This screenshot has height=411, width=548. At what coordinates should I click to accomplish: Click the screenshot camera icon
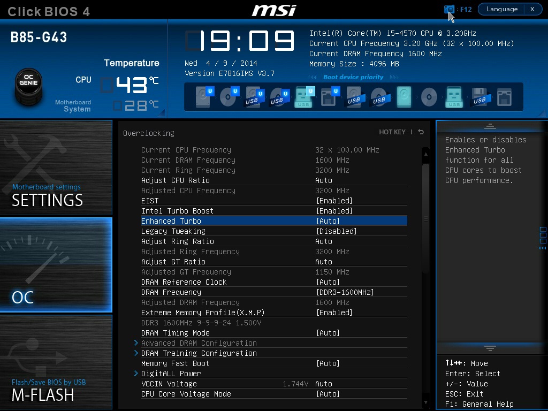pos(449,9)
